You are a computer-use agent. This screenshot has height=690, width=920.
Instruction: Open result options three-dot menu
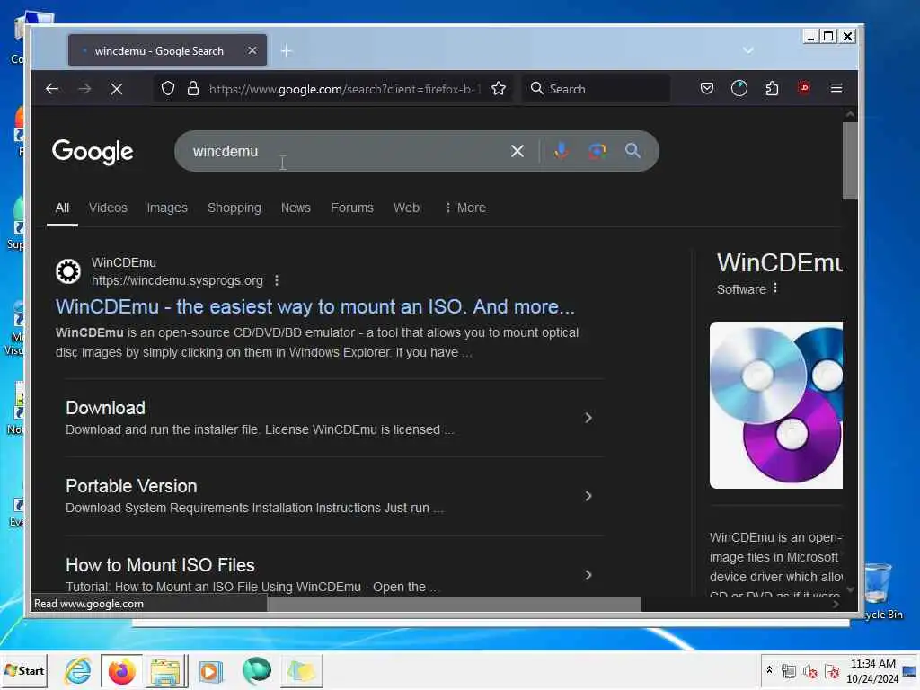pyautogui.click(x=277, y=280)
